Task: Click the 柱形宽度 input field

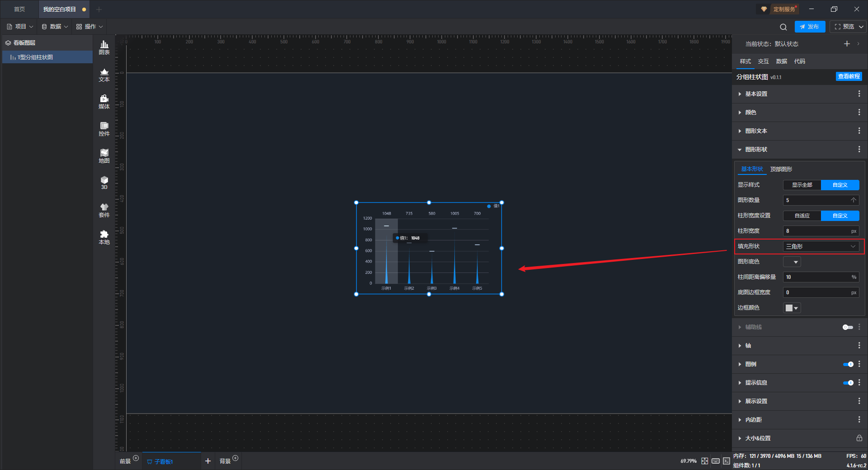Action: [x=821, y=231]
